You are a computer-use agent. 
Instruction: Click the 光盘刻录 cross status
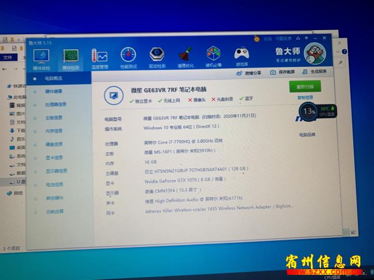pyautogui.click(x=222, y=99)
